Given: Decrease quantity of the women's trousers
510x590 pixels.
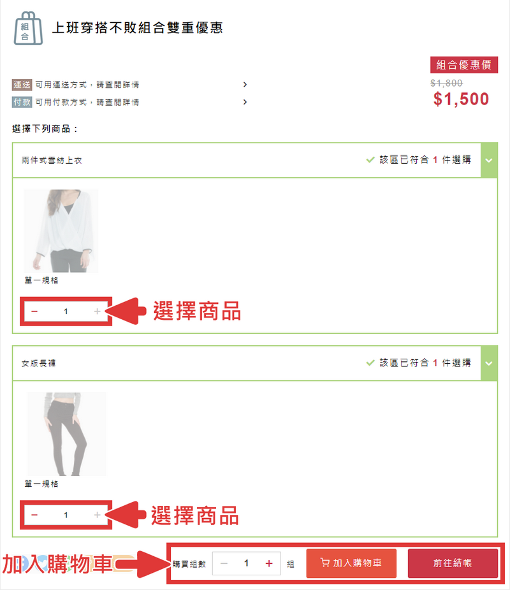Looking at the screenshot, I should pos(34,515).
